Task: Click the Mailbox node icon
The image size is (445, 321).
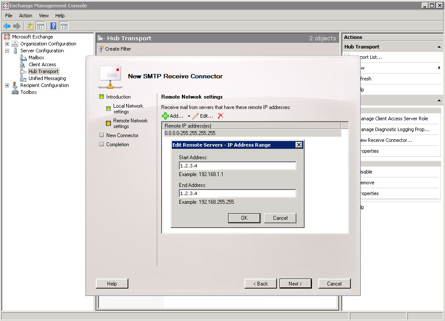Action: tap(23, 58)
